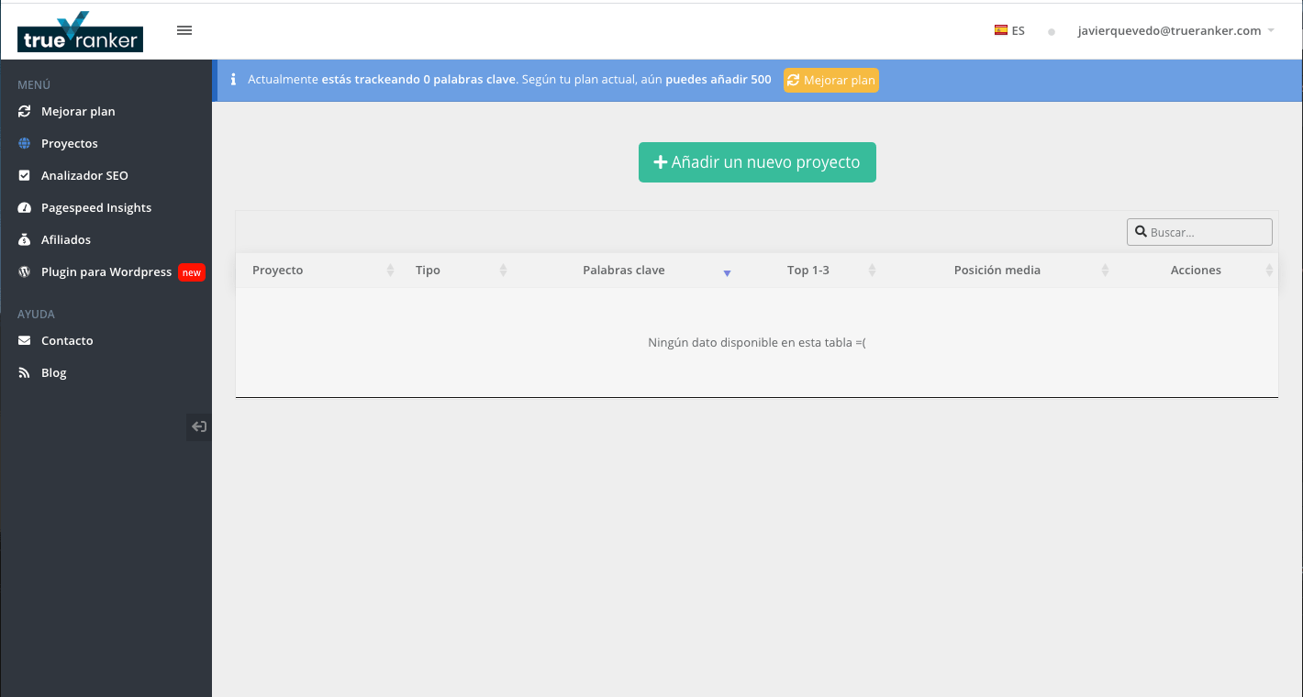Click the MENÚ section header
1303x697 pixels.
point(32,84)
